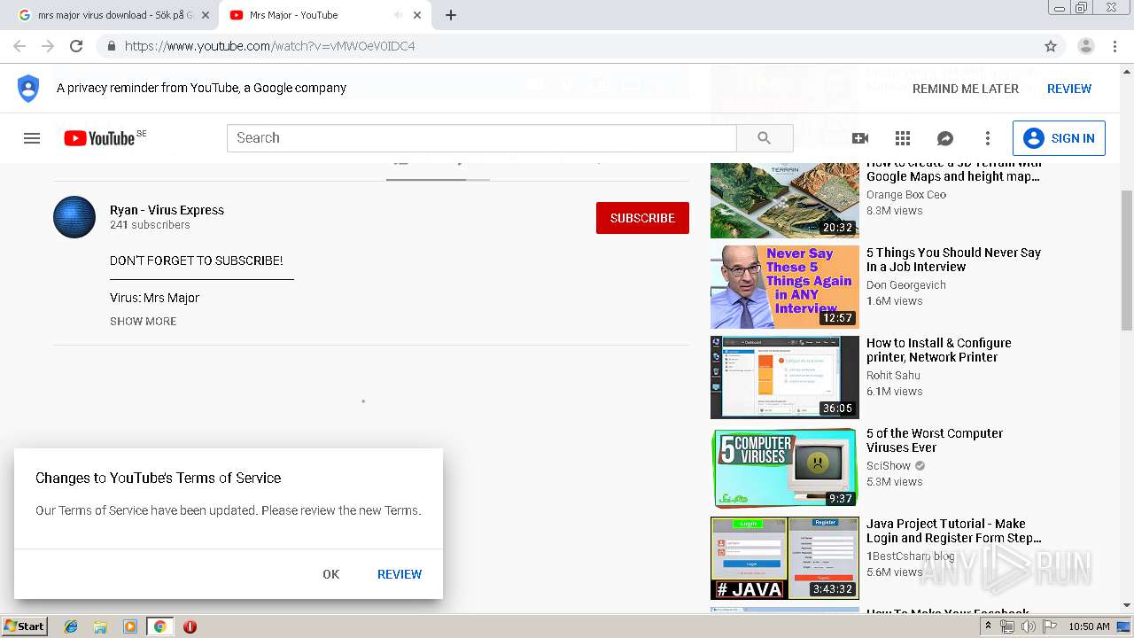Viewport: 1134px width, 638px height.
Task: Click the Rohit Sahu channel name
Action: (x=894, y=376)
